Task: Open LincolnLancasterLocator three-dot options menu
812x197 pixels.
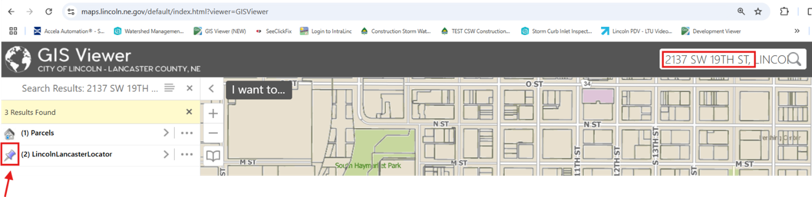Action: point(187,154)
